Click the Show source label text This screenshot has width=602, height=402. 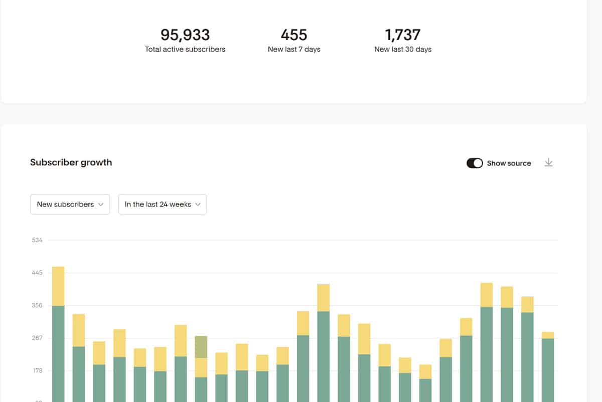[x=509, y=163]
